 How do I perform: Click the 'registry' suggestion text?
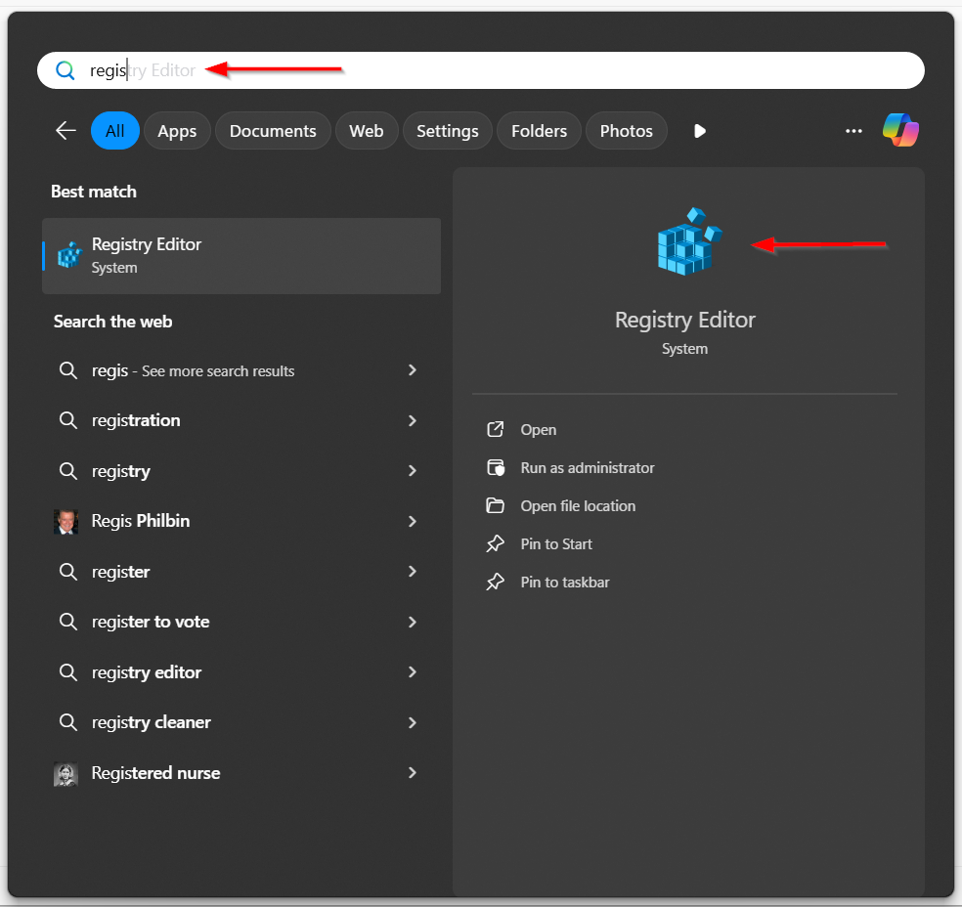121,471
